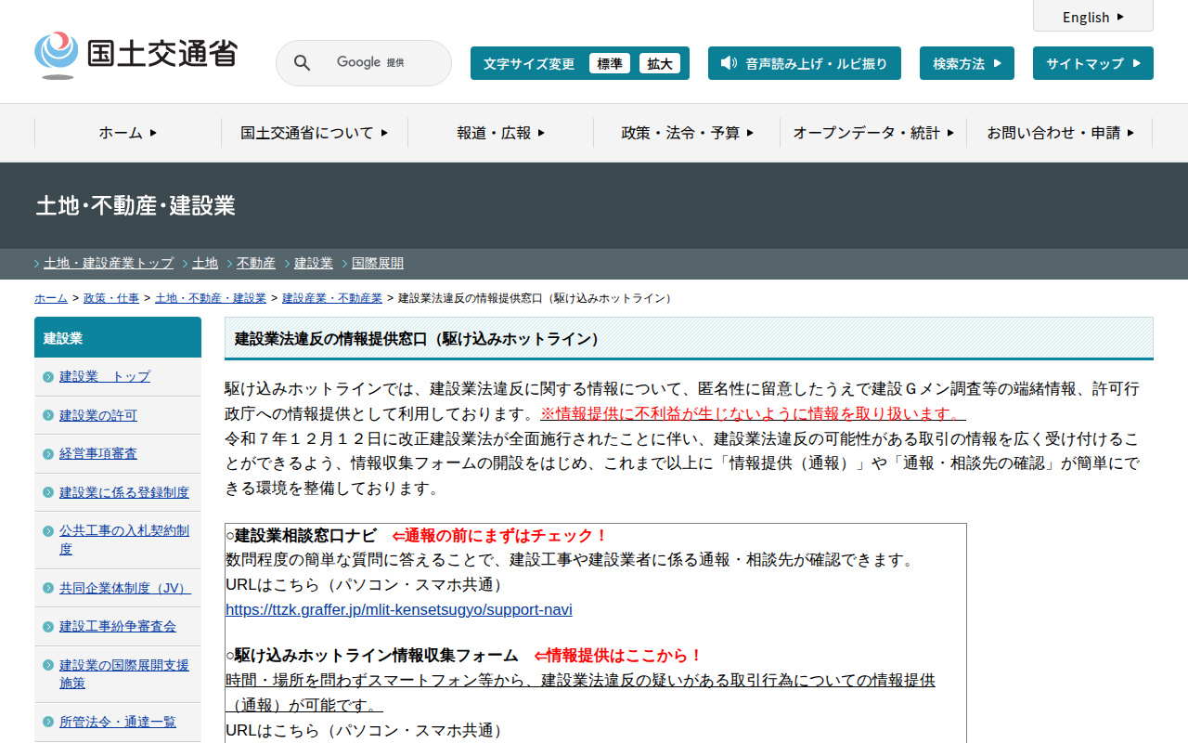The image size is (1188, 743).
Task: Expand the ホーム navigation menu
Action: [128, 133]
